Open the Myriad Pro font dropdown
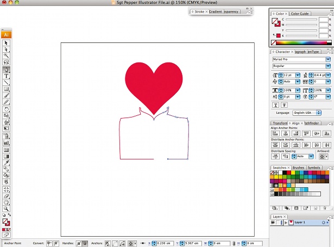 click(x=328, y=59)
